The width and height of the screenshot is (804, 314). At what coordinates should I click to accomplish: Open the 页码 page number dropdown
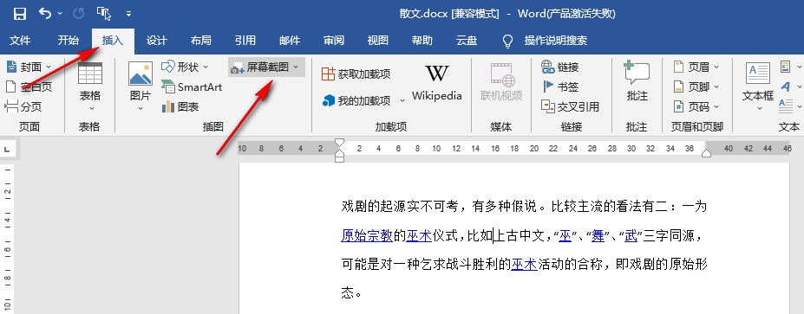696,107
